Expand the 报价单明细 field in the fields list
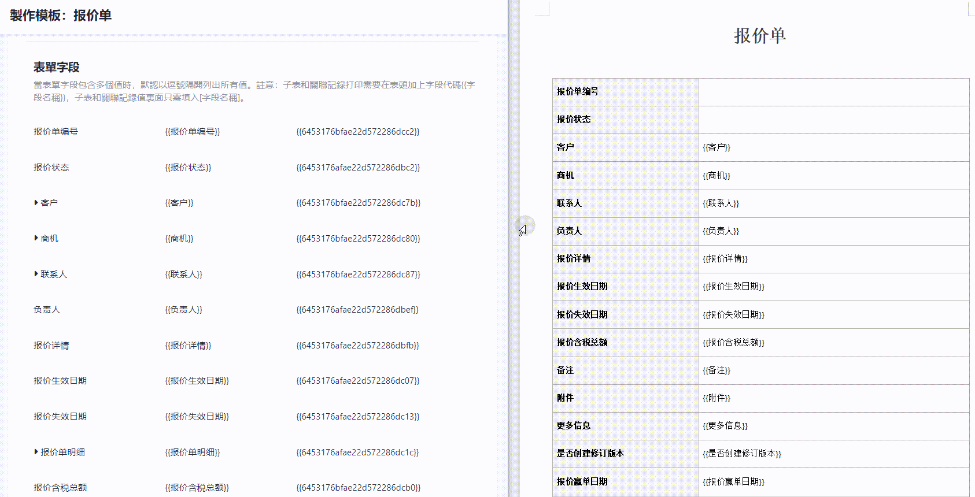The height and width of the screenshot is (497, 975). [x=36, y=452]
